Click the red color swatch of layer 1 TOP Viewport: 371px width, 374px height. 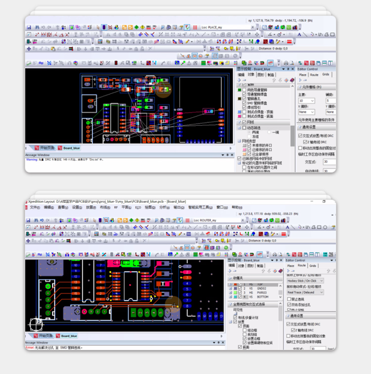pos(235,284)
